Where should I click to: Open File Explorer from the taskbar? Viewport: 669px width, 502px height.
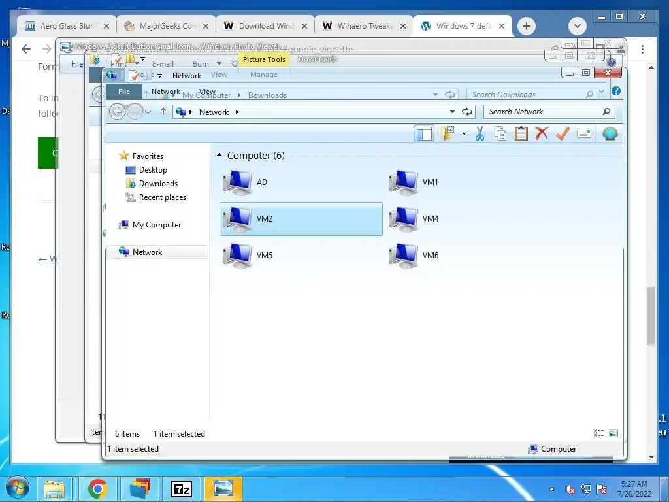coord(55,489)
